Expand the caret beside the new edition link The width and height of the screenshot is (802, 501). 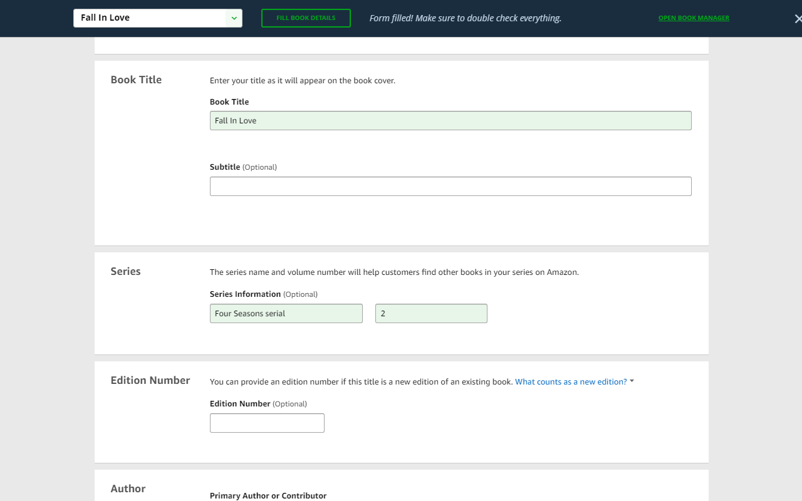click(x=632, y=381)
